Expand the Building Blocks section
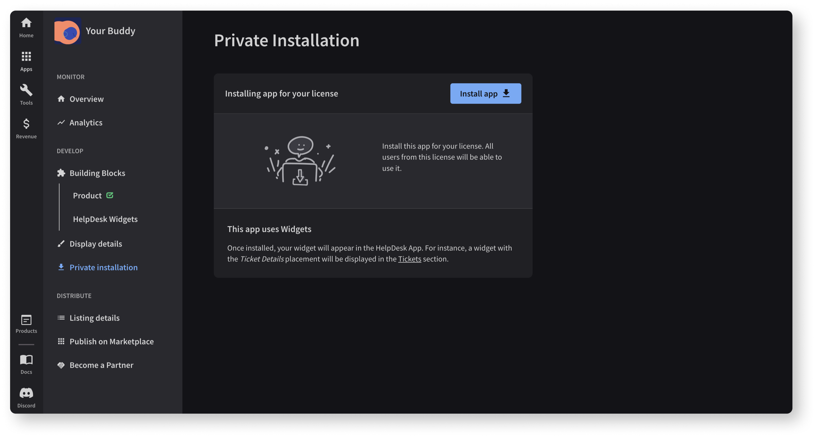 (x=98, y=173)
